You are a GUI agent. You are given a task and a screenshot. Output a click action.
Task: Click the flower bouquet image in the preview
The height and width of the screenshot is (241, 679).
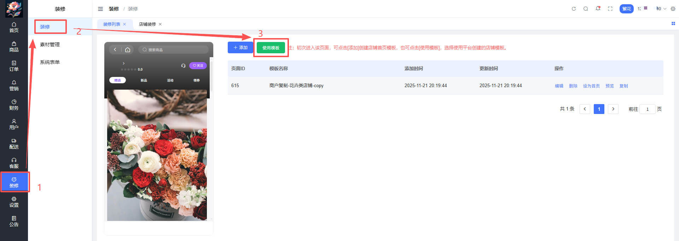157,155
